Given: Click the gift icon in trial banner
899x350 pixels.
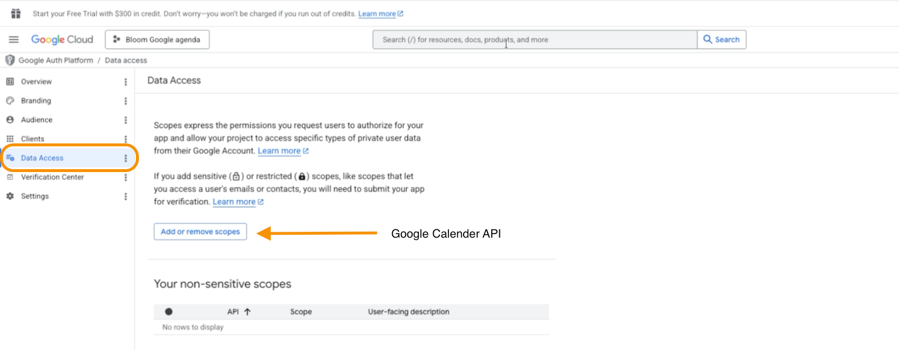Looking at the screenshot, I should 16,13.
